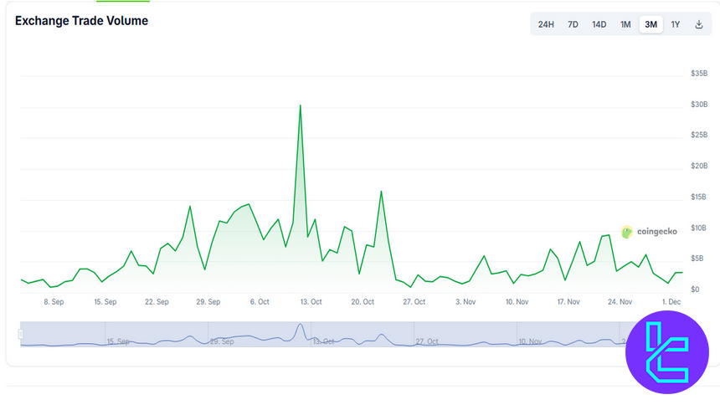This screenshot has height=405, width=720.
Task: Click the "Exchange Trade Volume" heading
Action: click(x=81, y=21)
